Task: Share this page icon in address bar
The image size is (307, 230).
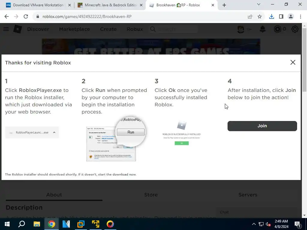Action: coord(250,17)
